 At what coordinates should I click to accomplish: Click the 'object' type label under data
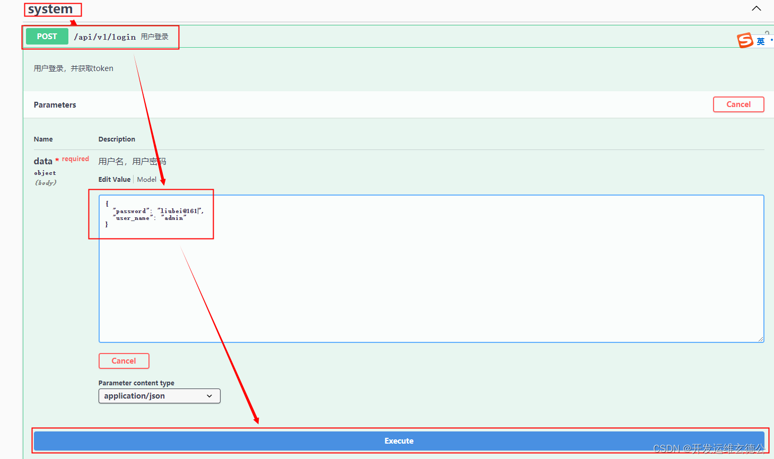coord(45,173)
